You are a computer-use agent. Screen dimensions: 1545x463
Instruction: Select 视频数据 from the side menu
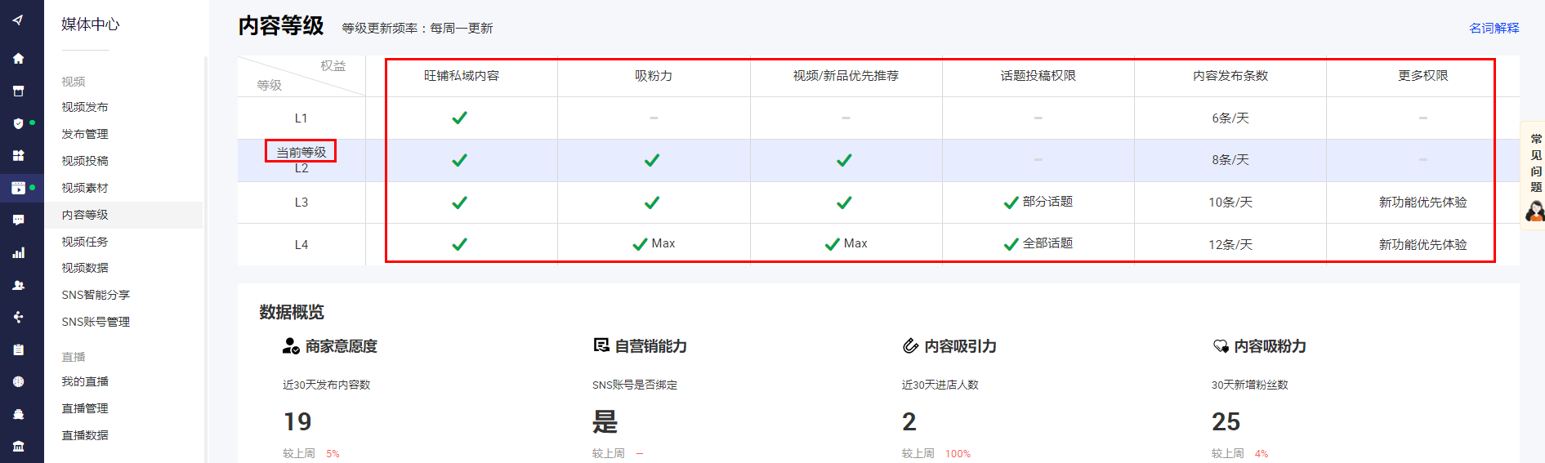point(85,268)
